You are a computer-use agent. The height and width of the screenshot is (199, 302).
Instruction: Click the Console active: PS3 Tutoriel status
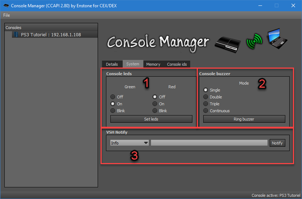pos(276,195)
